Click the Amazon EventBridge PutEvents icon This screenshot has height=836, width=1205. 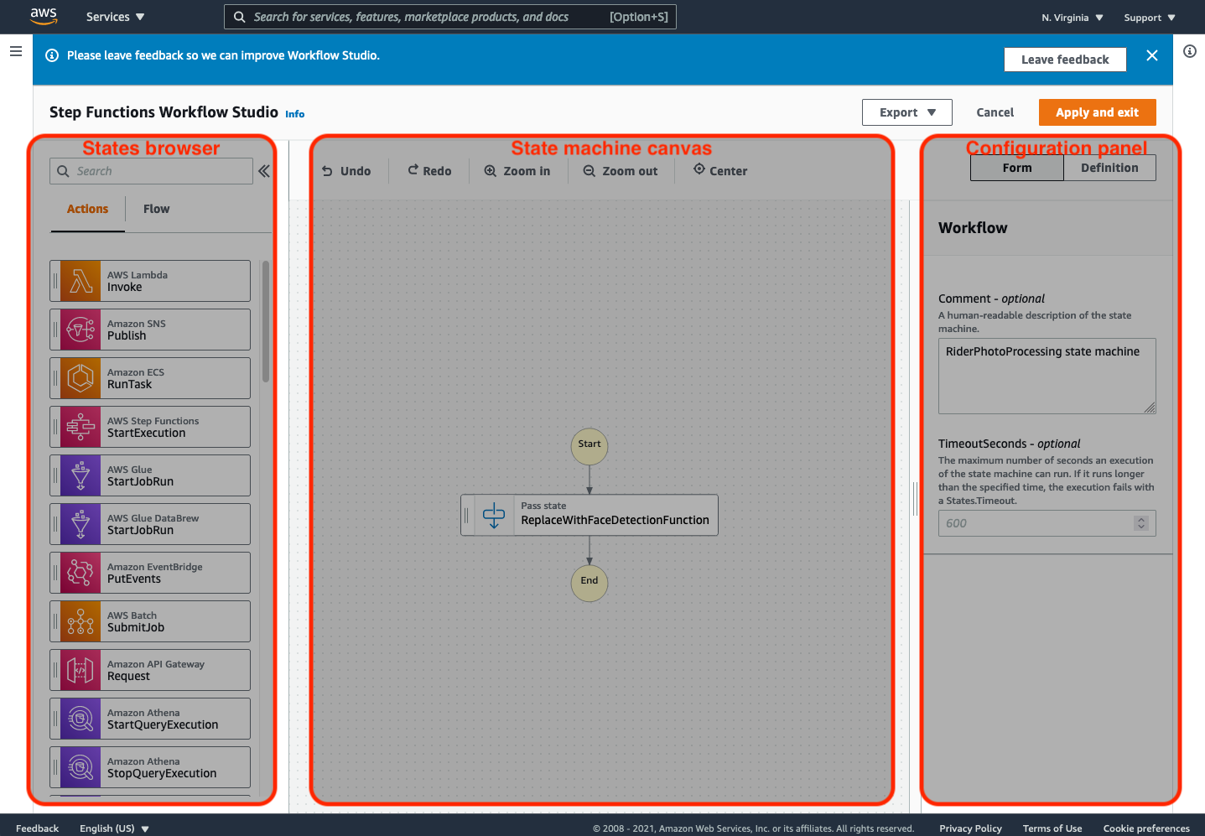81,573
